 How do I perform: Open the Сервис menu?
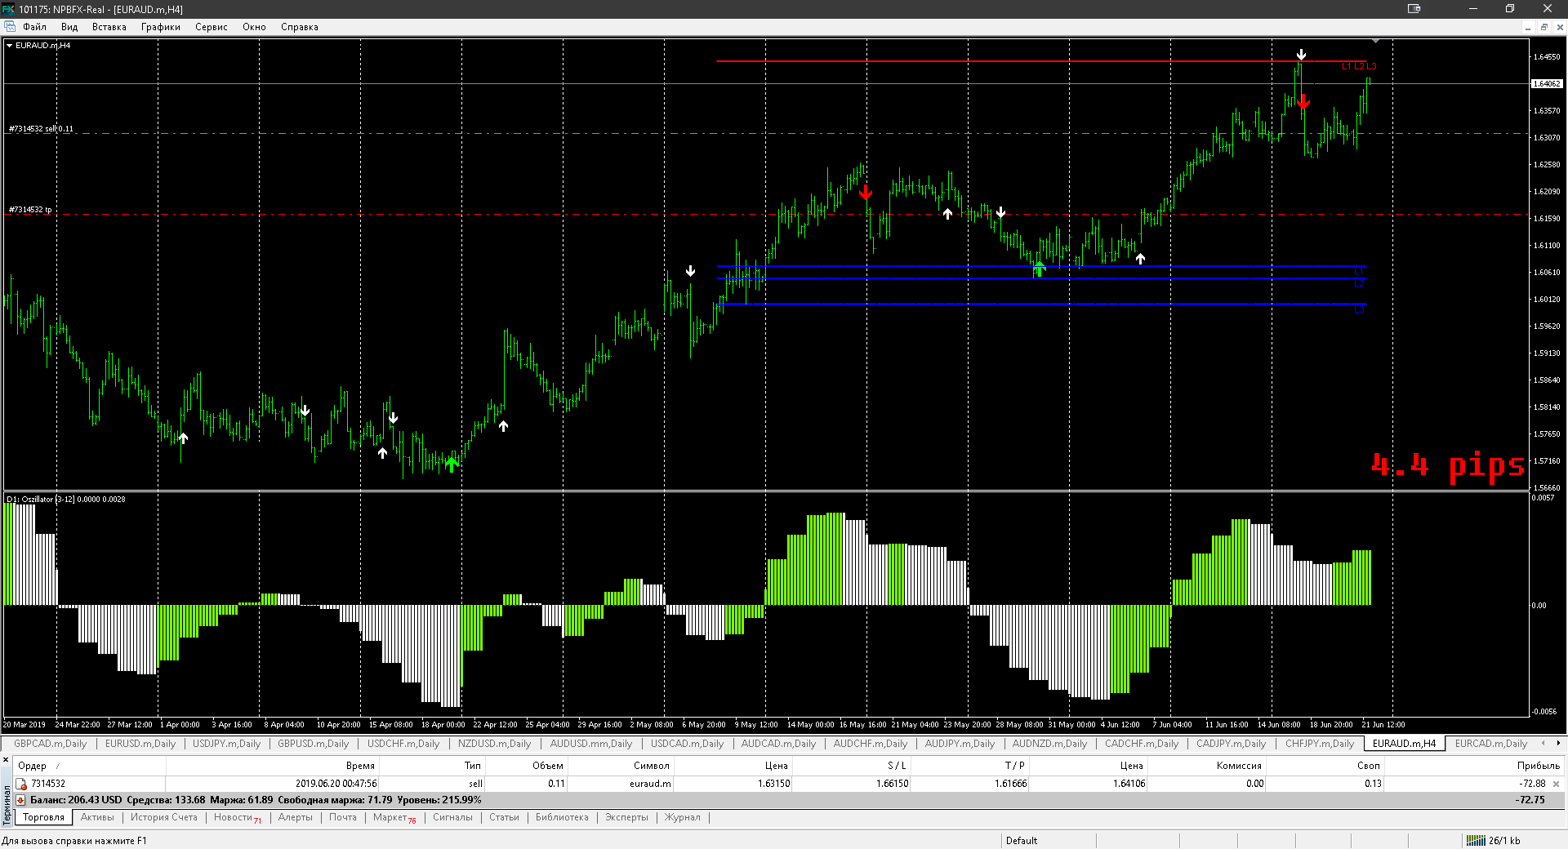pos(211,27)
